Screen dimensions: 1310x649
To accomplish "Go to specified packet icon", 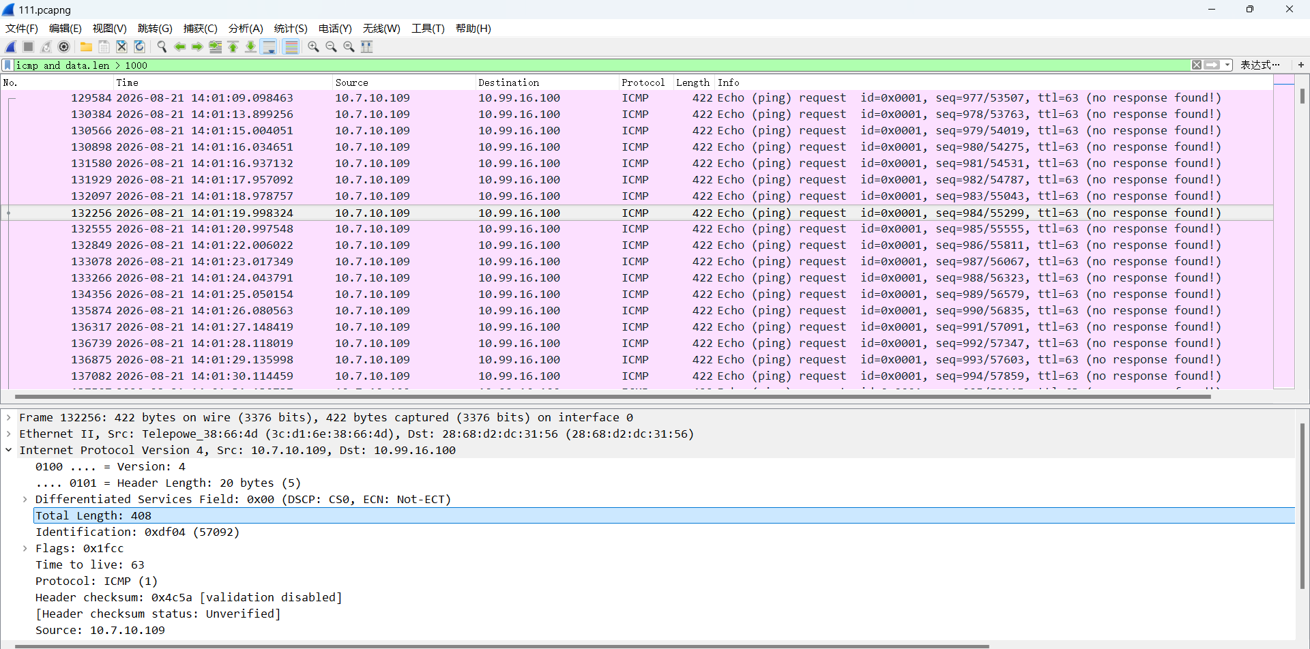I will coord(215,47).
